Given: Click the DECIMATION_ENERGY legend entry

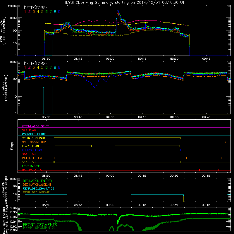Looking at the screenshot, I should click(x=37, y=181).
